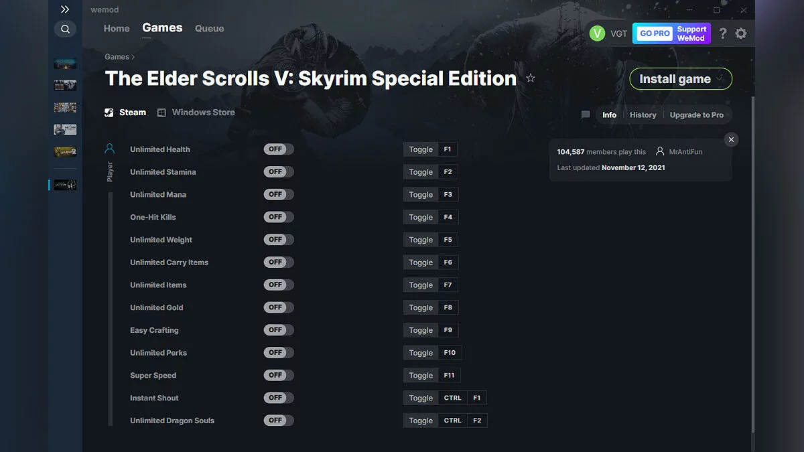Open the History tab

point(643,115)
